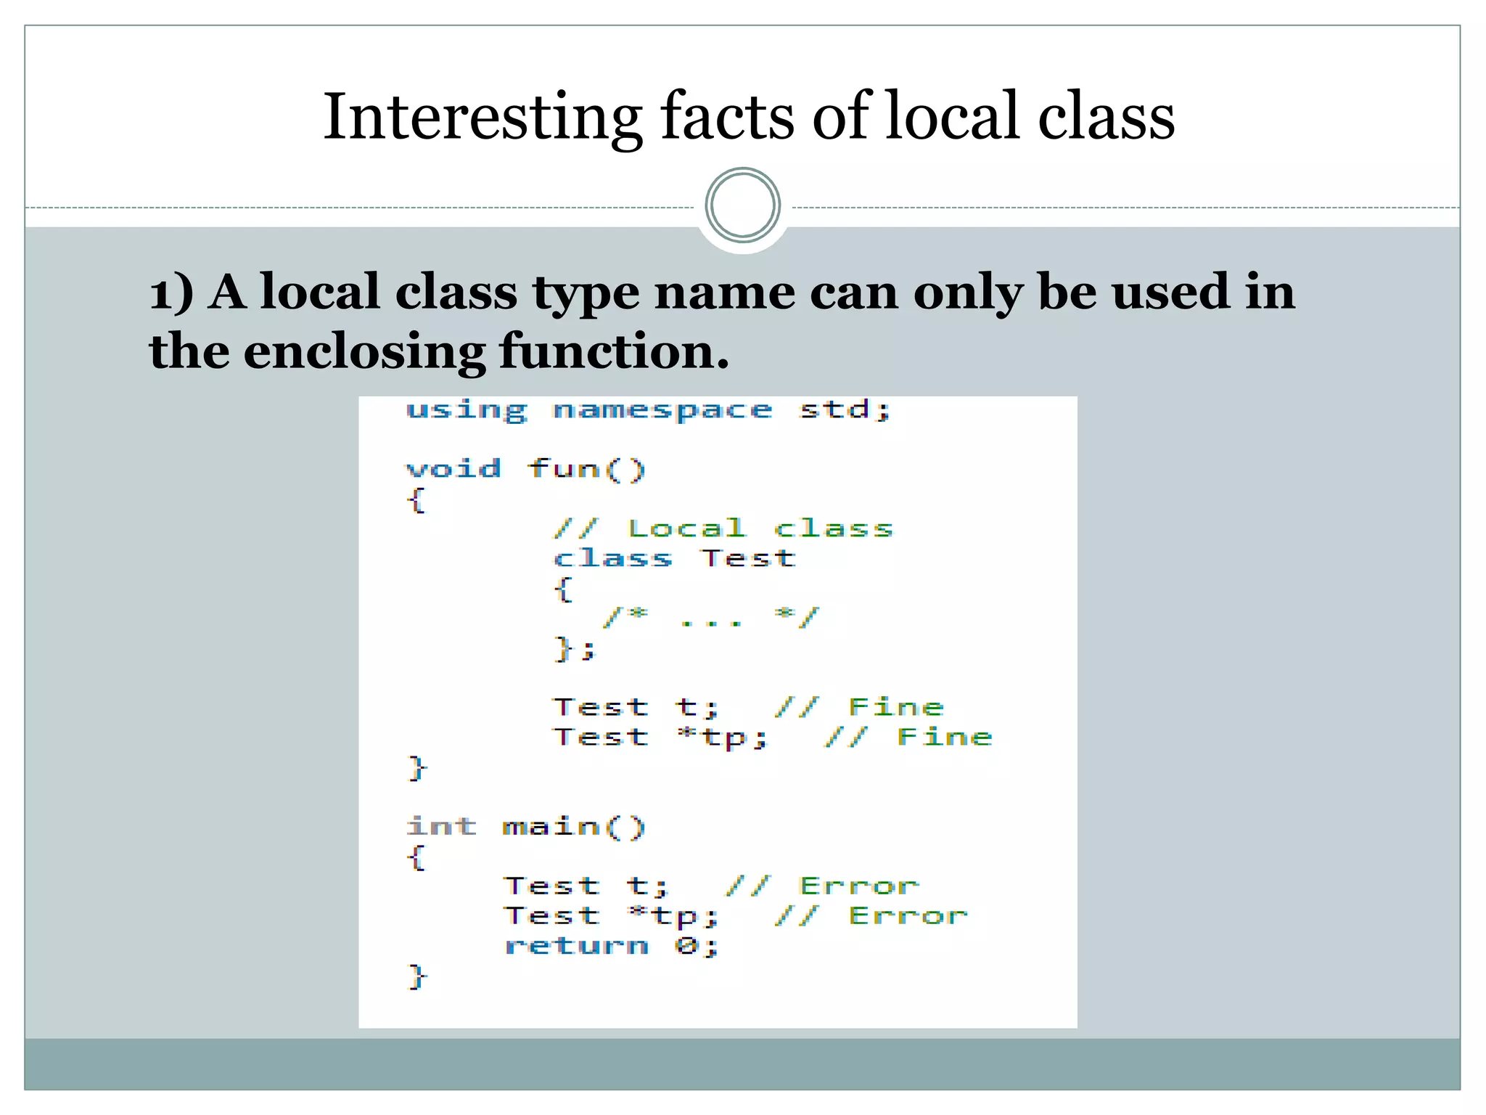The image size is (1486, 1115).
Task: Click the 'return 0;' statement
Action: pos(612,946)
